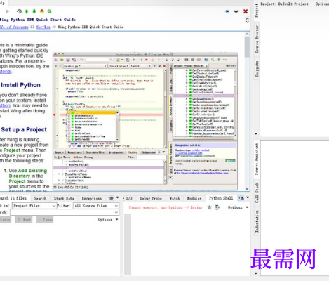
Task: Click the up/down stepper beside the guide title
Action: [248, 20]
